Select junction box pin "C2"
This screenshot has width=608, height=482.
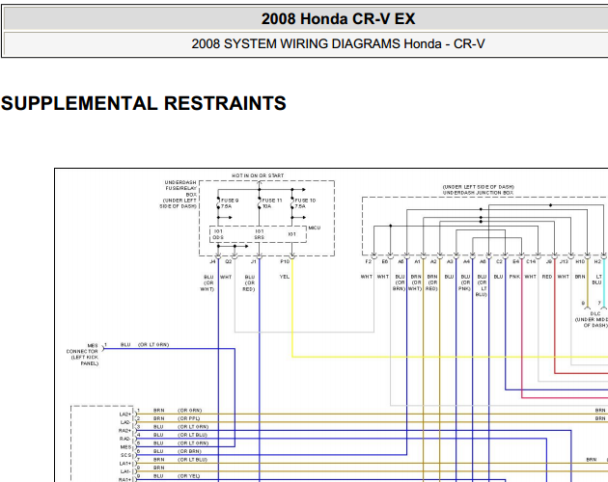499,262
